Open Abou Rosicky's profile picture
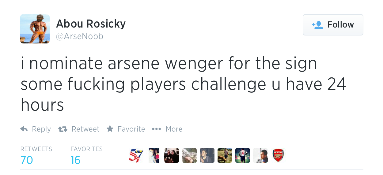Image resolution: width=383 pixels, height=175 pixels. pos(35,29)
